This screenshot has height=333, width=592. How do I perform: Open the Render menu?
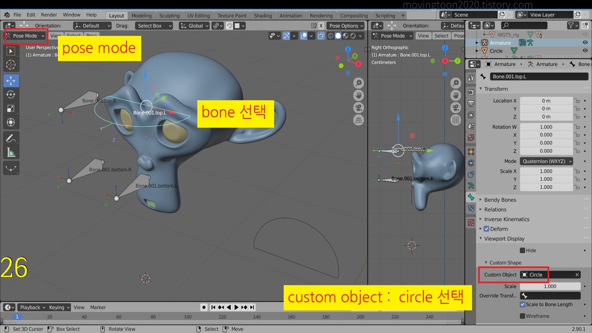click(x=49, y=15)
